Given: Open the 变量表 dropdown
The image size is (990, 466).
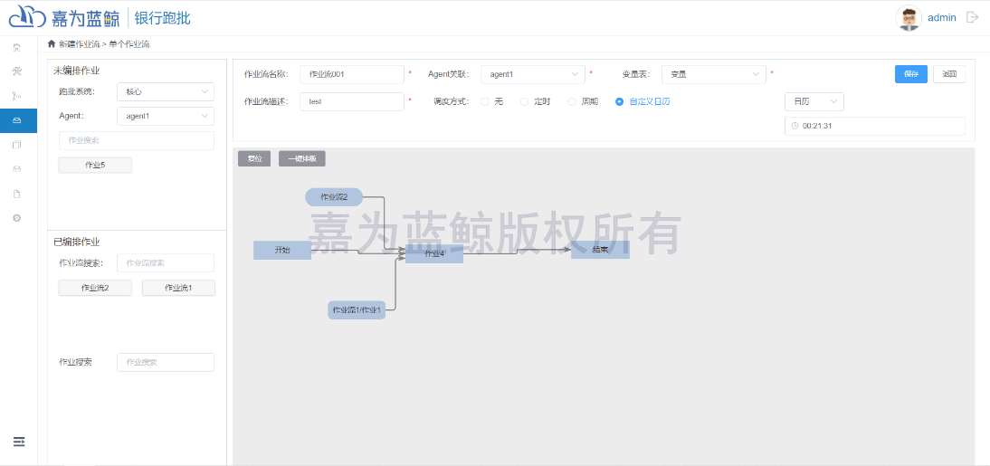Looking at the screenshot, I should pos(713,74).
